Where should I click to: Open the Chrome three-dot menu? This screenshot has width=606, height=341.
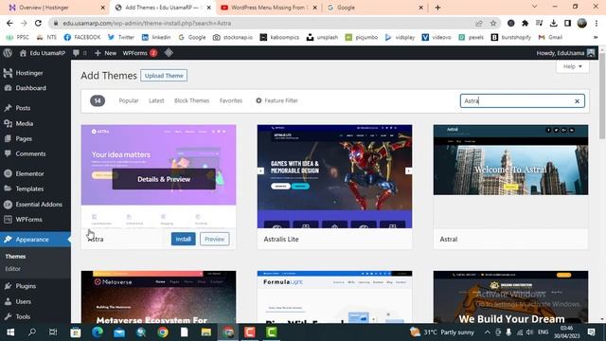pos(597,23)
